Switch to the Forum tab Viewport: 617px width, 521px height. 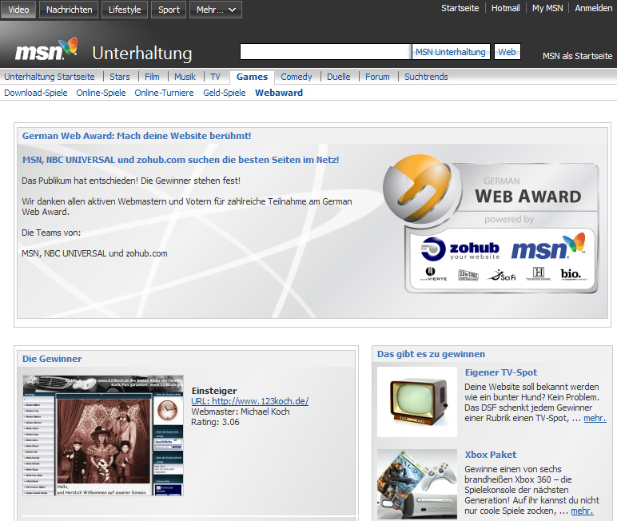(x=377, y=77)
